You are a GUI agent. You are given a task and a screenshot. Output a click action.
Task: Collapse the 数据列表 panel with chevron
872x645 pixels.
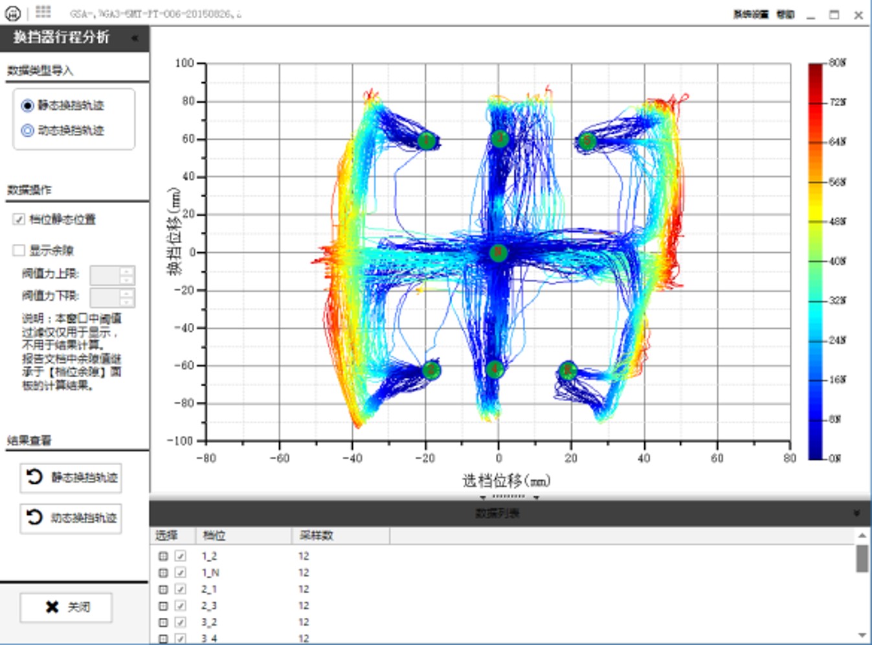click(x=856, y=513)
